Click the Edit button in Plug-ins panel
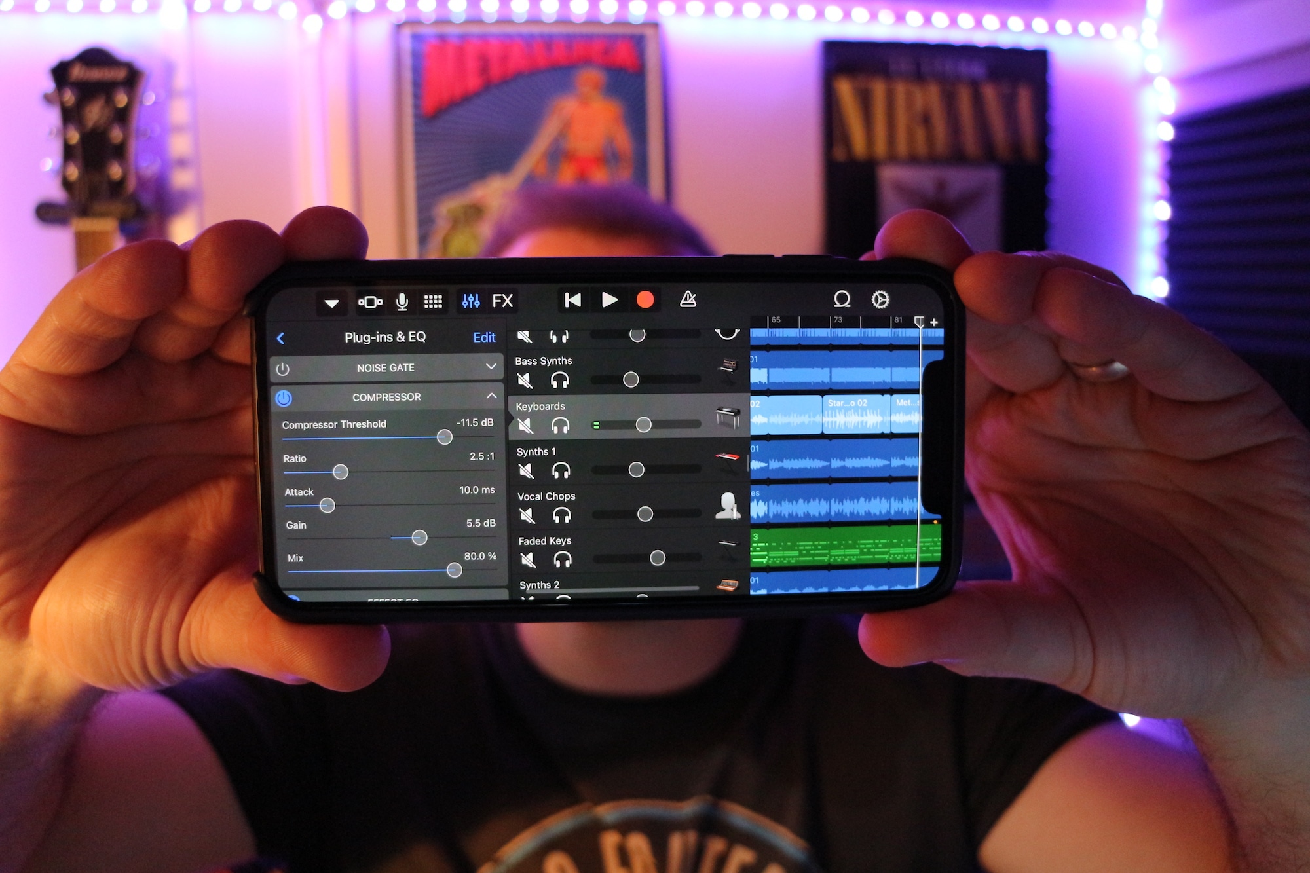This screenshot has height=873, width=1310. (485, 338)
